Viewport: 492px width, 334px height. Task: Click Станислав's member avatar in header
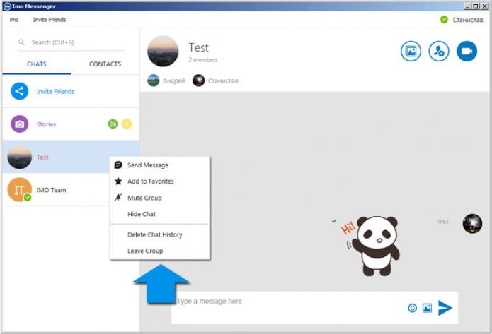point(198,80)
